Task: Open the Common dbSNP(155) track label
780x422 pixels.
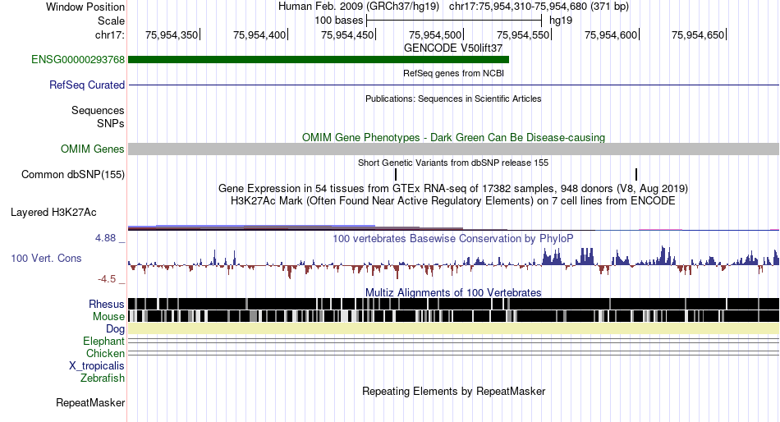Action: pyautogui.click(x=73, y=175)
